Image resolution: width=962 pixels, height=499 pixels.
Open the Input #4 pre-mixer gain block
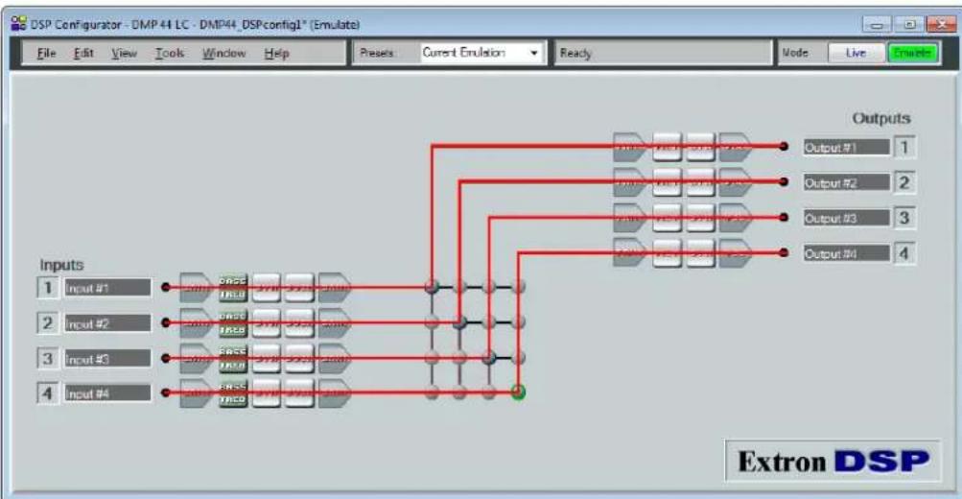[335, 392]
